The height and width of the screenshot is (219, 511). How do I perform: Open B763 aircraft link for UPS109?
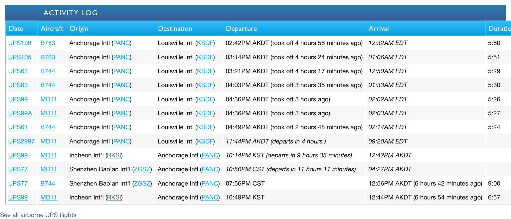pos(48,43)
